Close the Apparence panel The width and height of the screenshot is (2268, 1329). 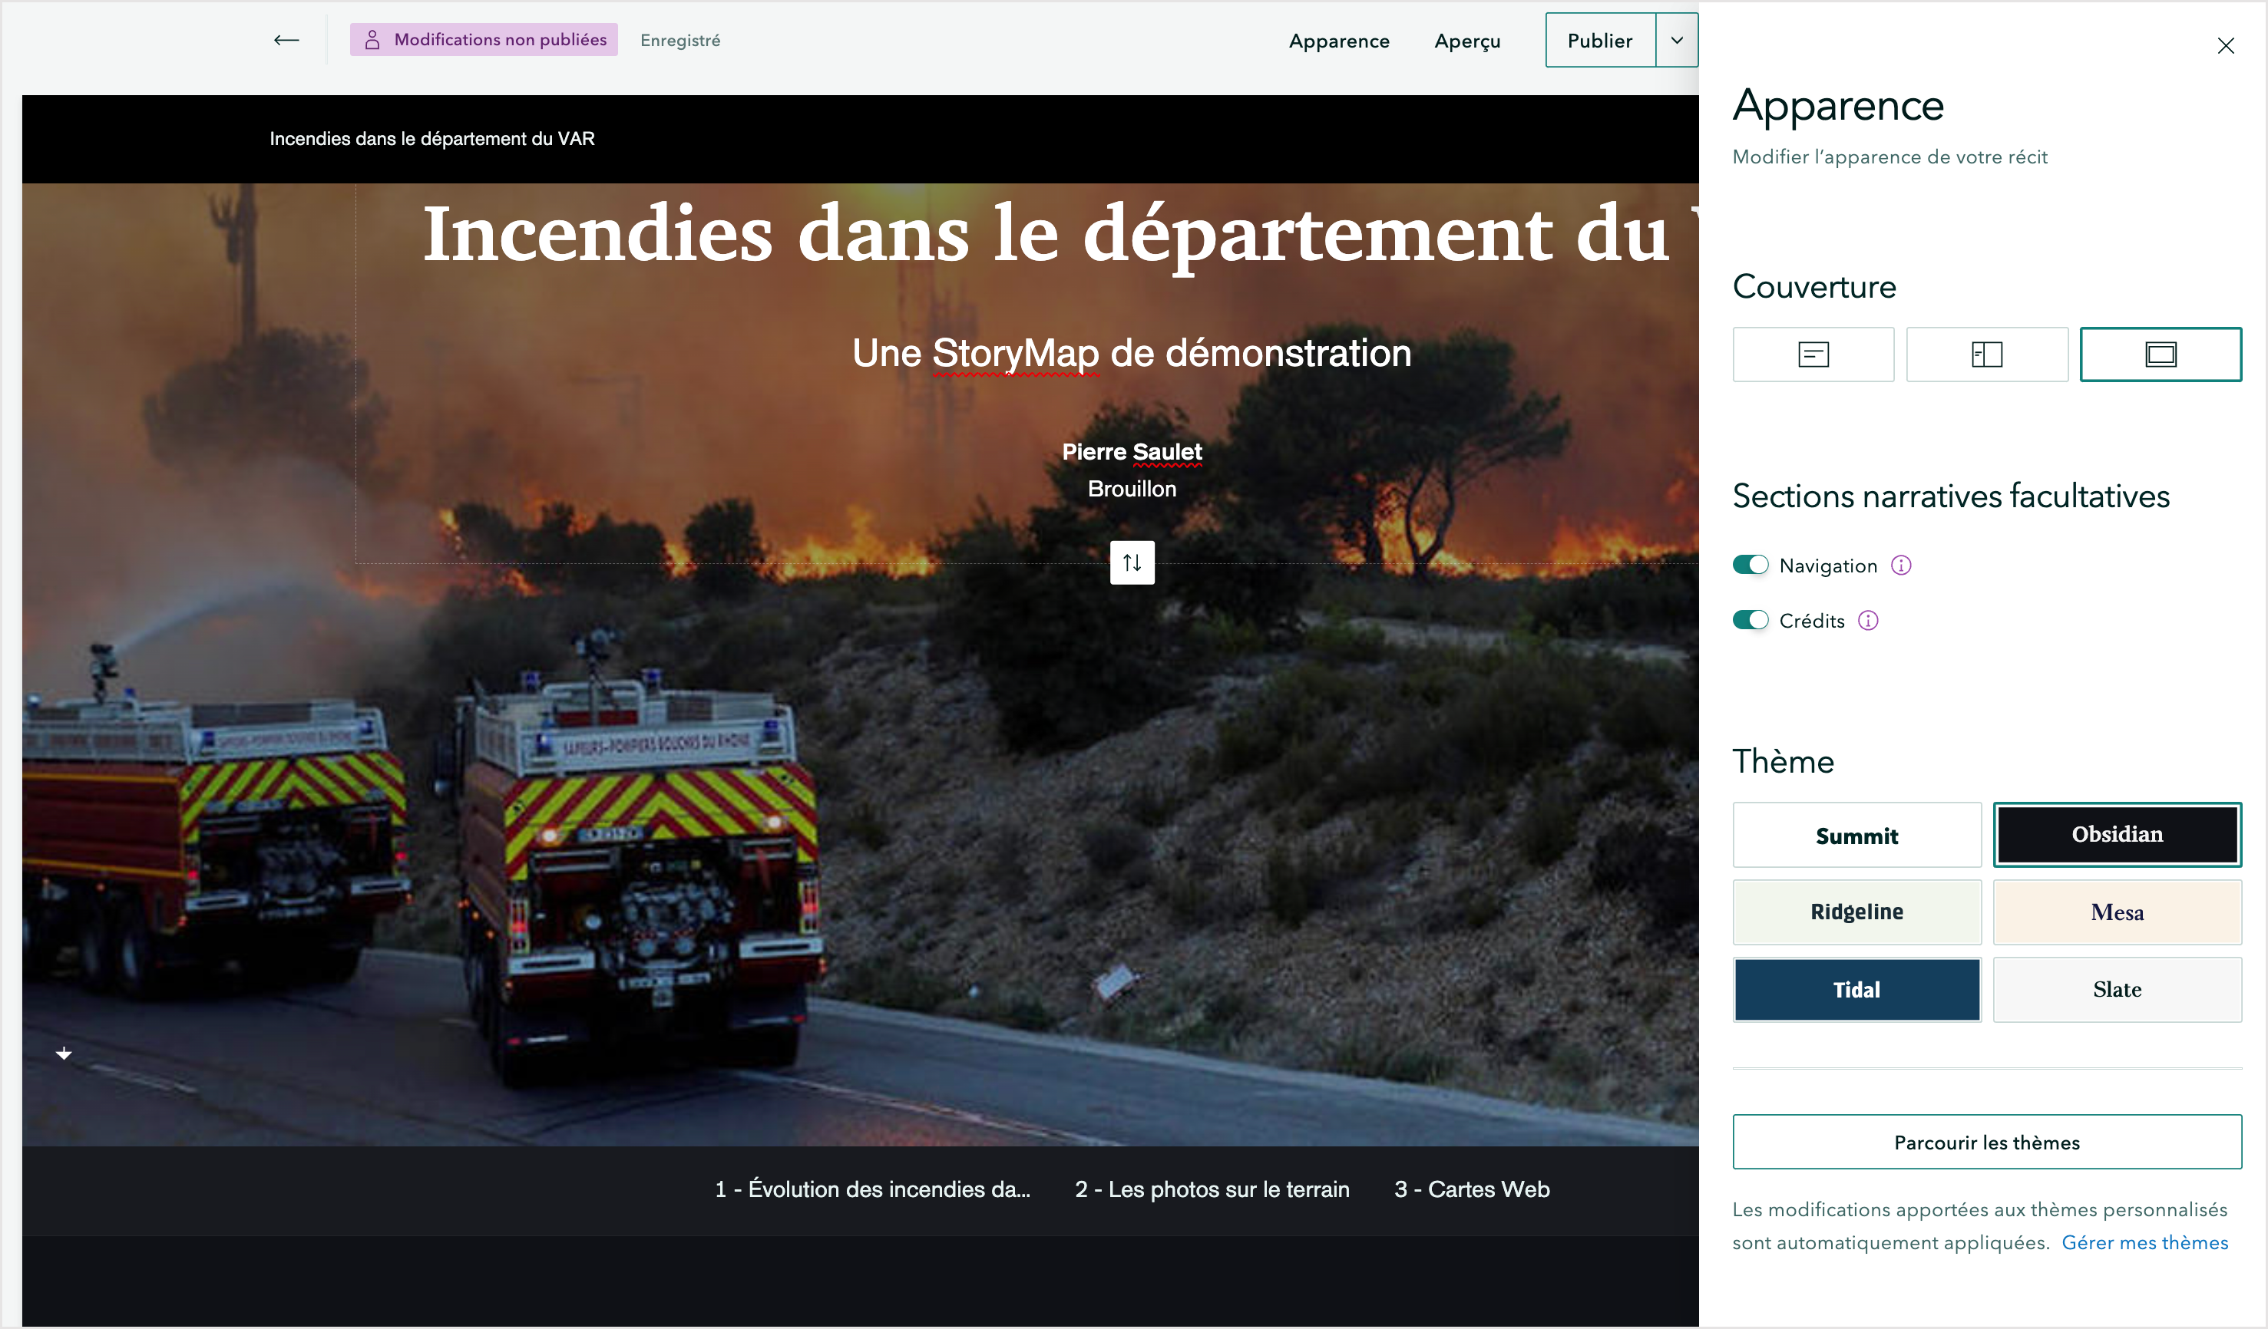(2225, 46)
